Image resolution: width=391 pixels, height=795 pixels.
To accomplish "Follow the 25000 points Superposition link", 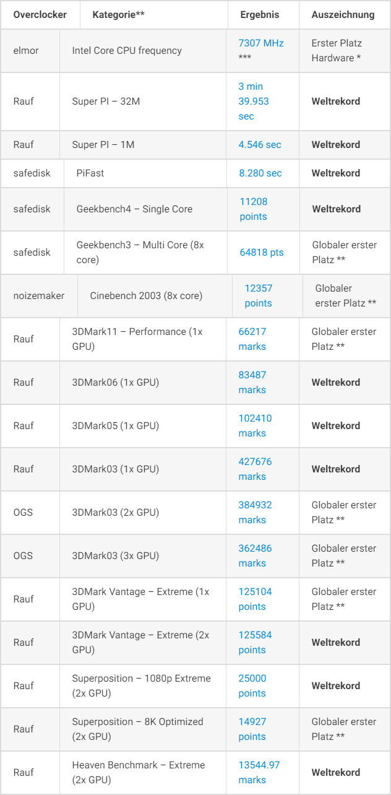I will pyautogui.click(x=252, y=686).
